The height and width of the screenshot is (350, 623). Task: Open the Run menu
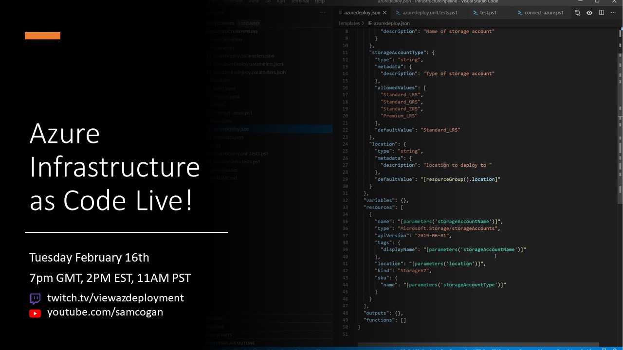(x=281, y=2)
